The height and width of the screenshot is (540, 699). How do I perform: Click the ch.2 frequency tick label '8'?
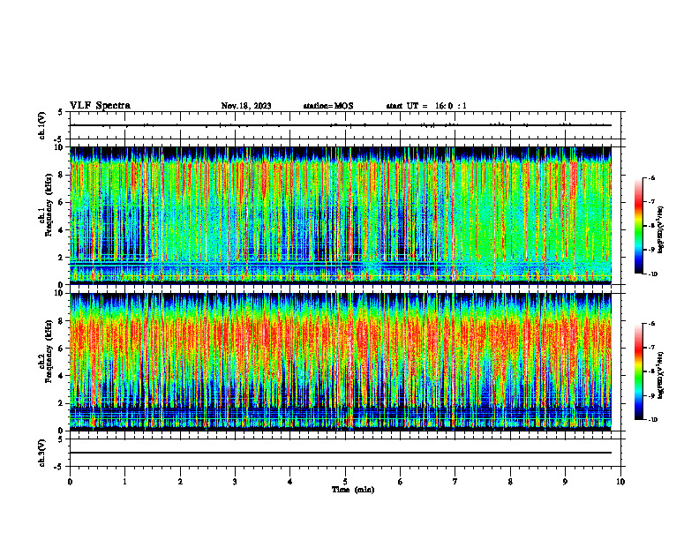pos(63,321)
